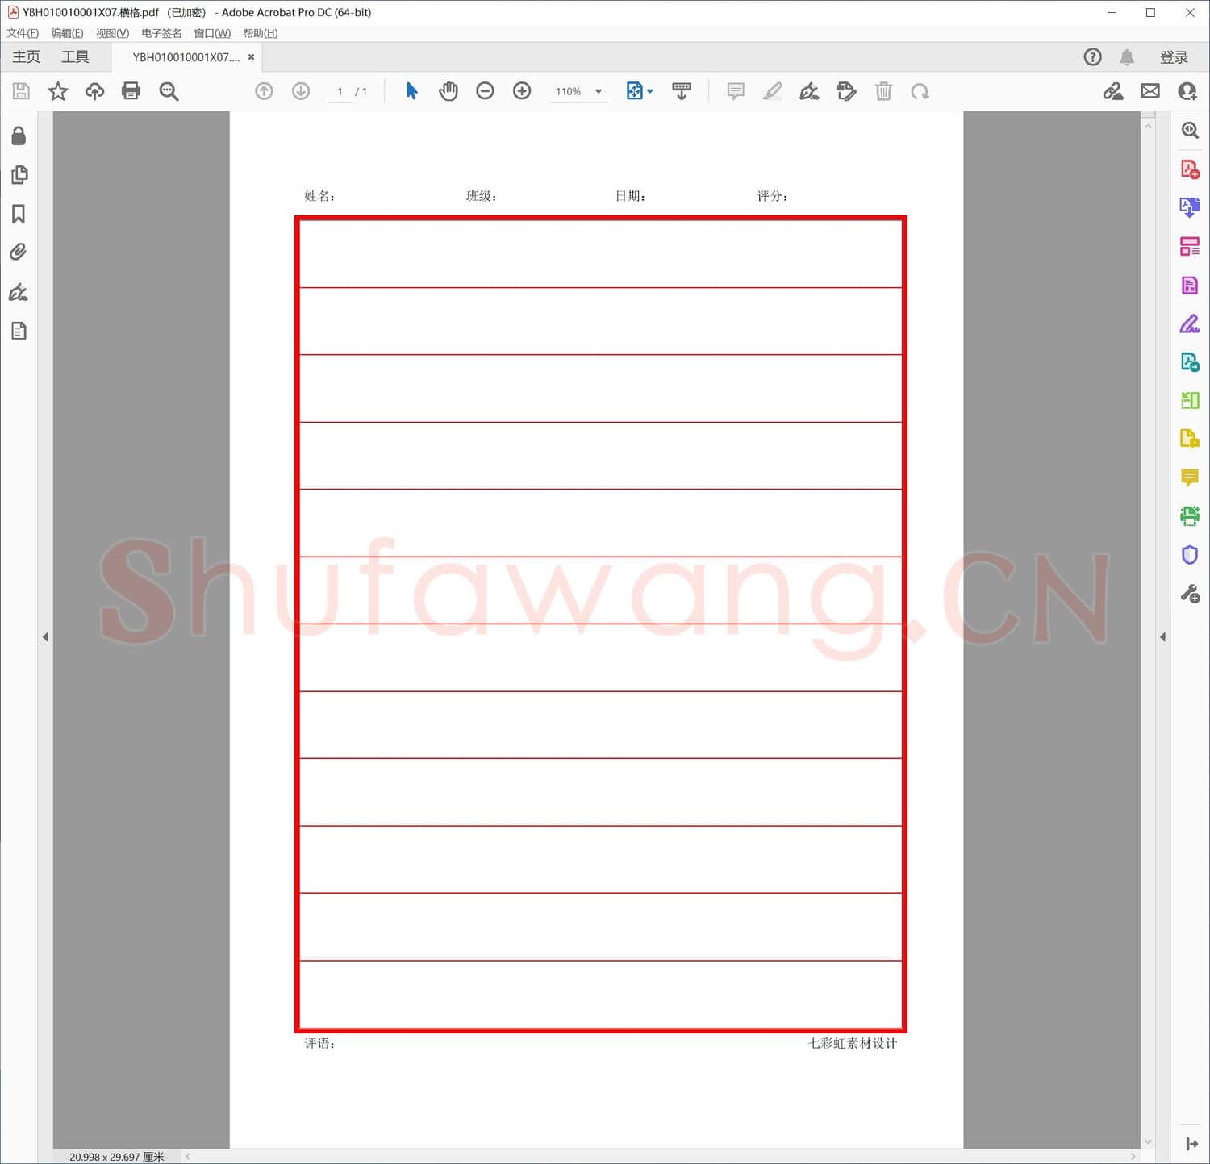Screen dimensions: 1210x1164
Task: Open the Send for review tool
Action: (1190, 361)
